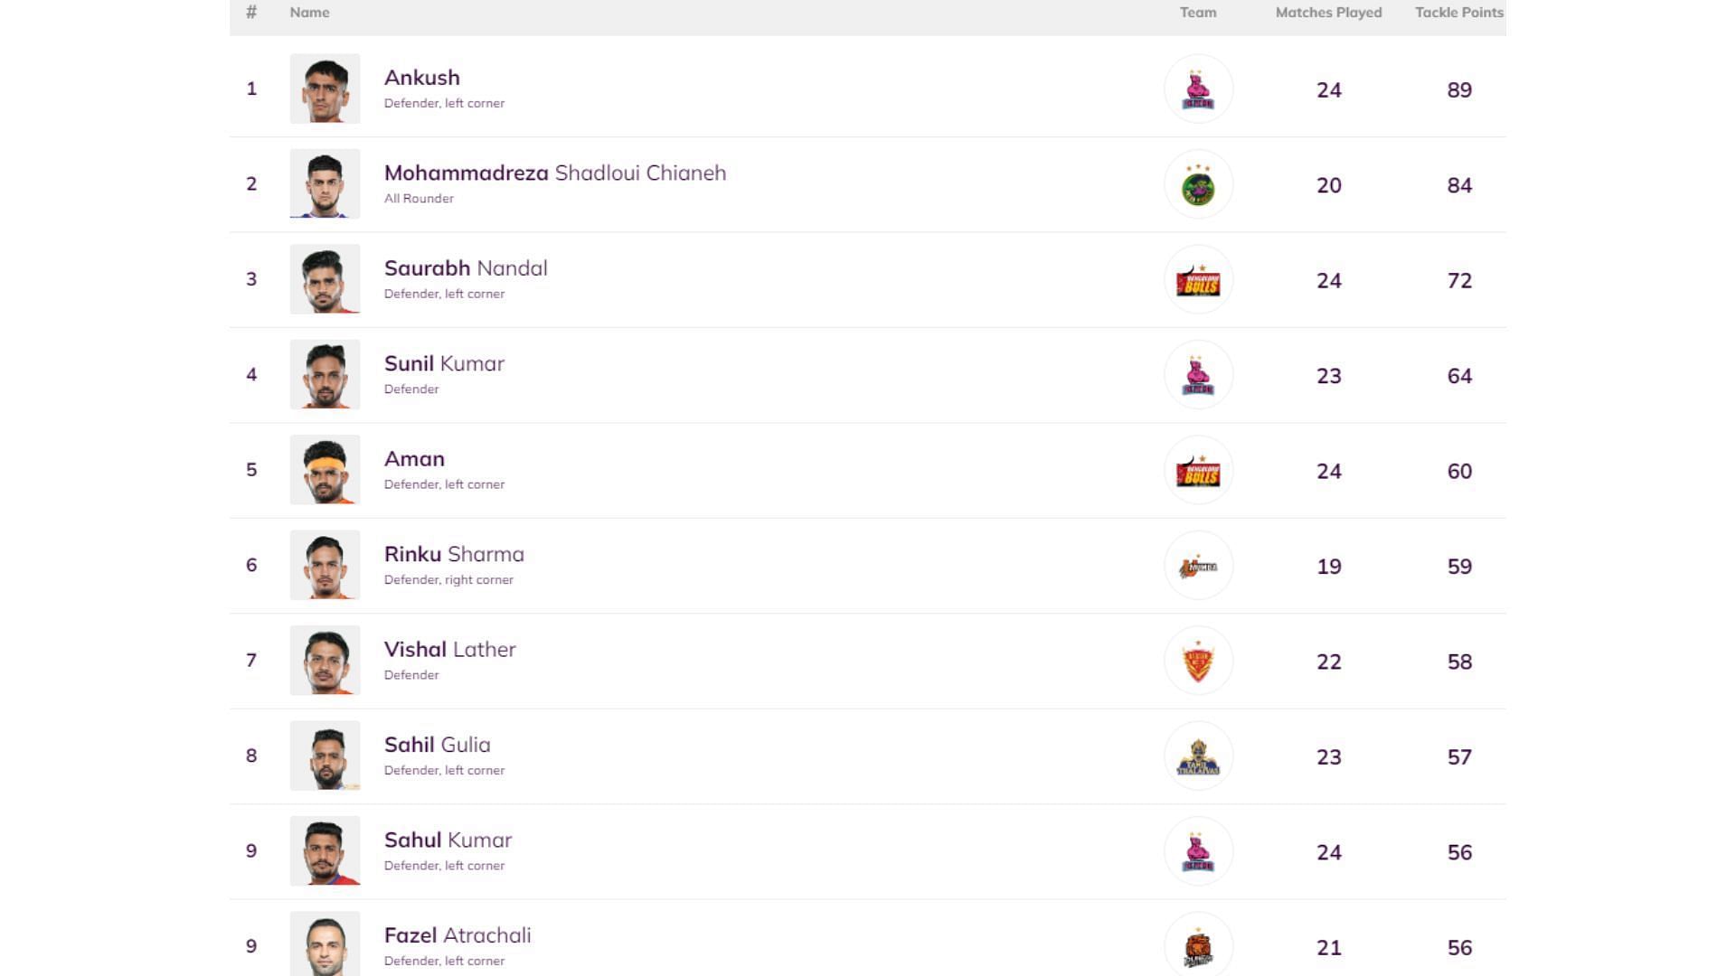
Task: Open Ankush's player profile name link
Action: 421,78
